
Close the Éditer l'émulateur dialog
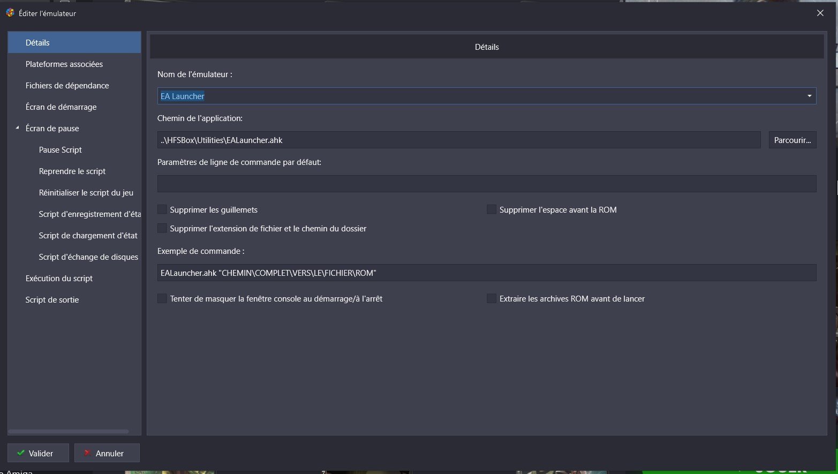pos(820,13)
